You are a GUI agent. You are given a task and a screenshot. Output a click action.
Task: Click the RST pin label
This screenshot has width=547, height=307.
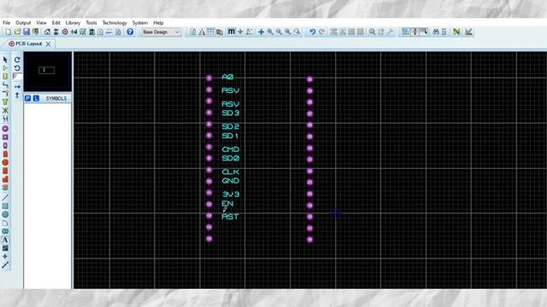coord(230,217)
